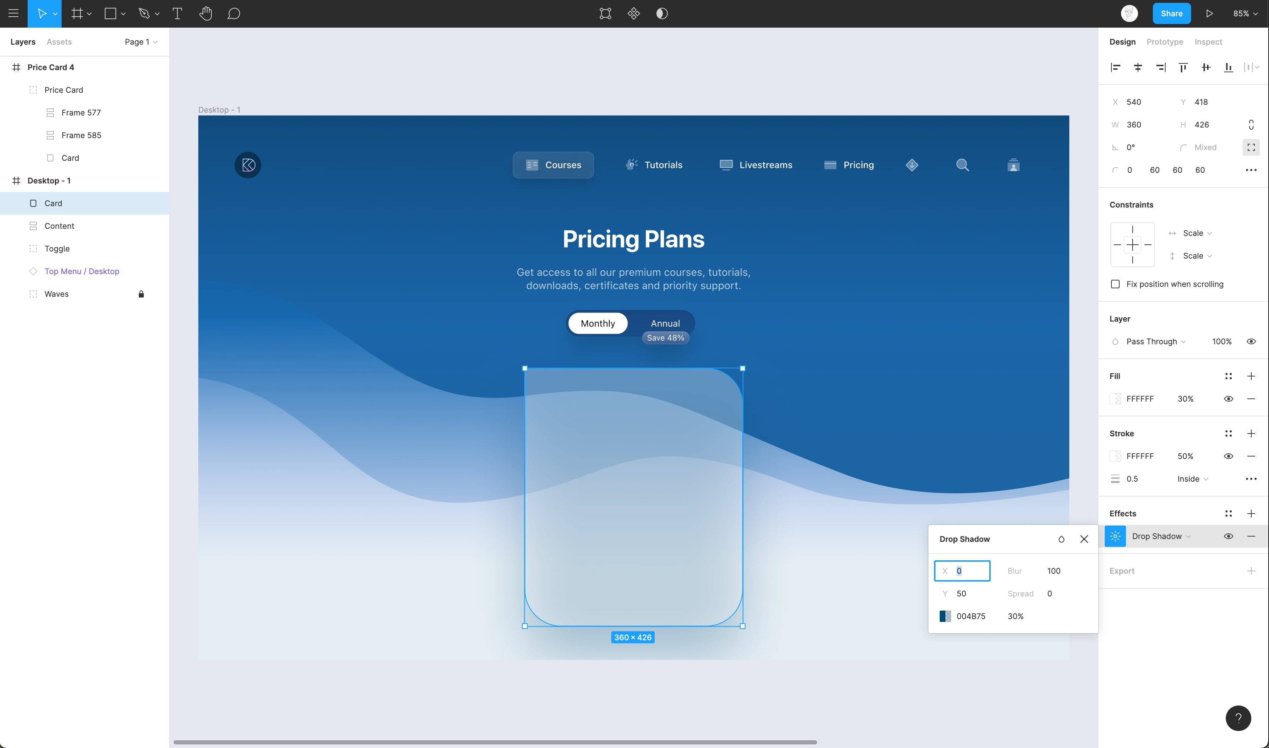Select the Text tool in toolbar
The width and height of the screenshot is (1269, 748).
[177, 13]
